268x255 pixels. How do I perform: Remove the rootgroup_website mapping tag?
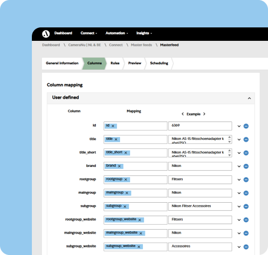tap(139, 220)
